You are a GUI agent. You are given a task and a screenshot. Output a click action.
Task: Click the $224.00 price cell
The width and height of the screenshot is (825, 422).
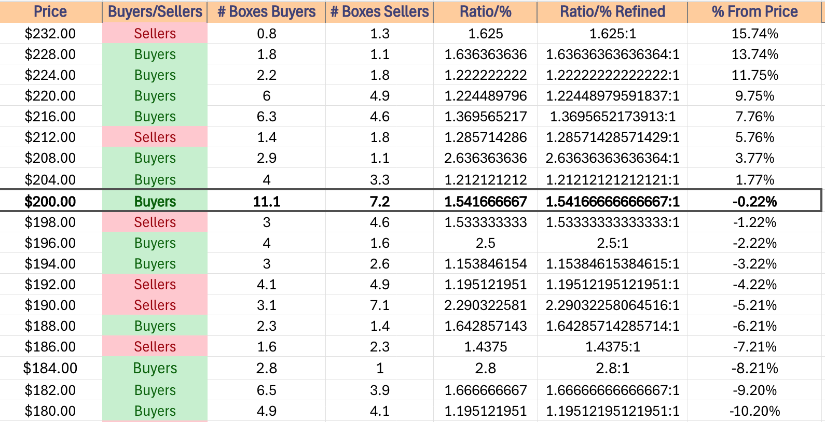click(x=50, y=75)
